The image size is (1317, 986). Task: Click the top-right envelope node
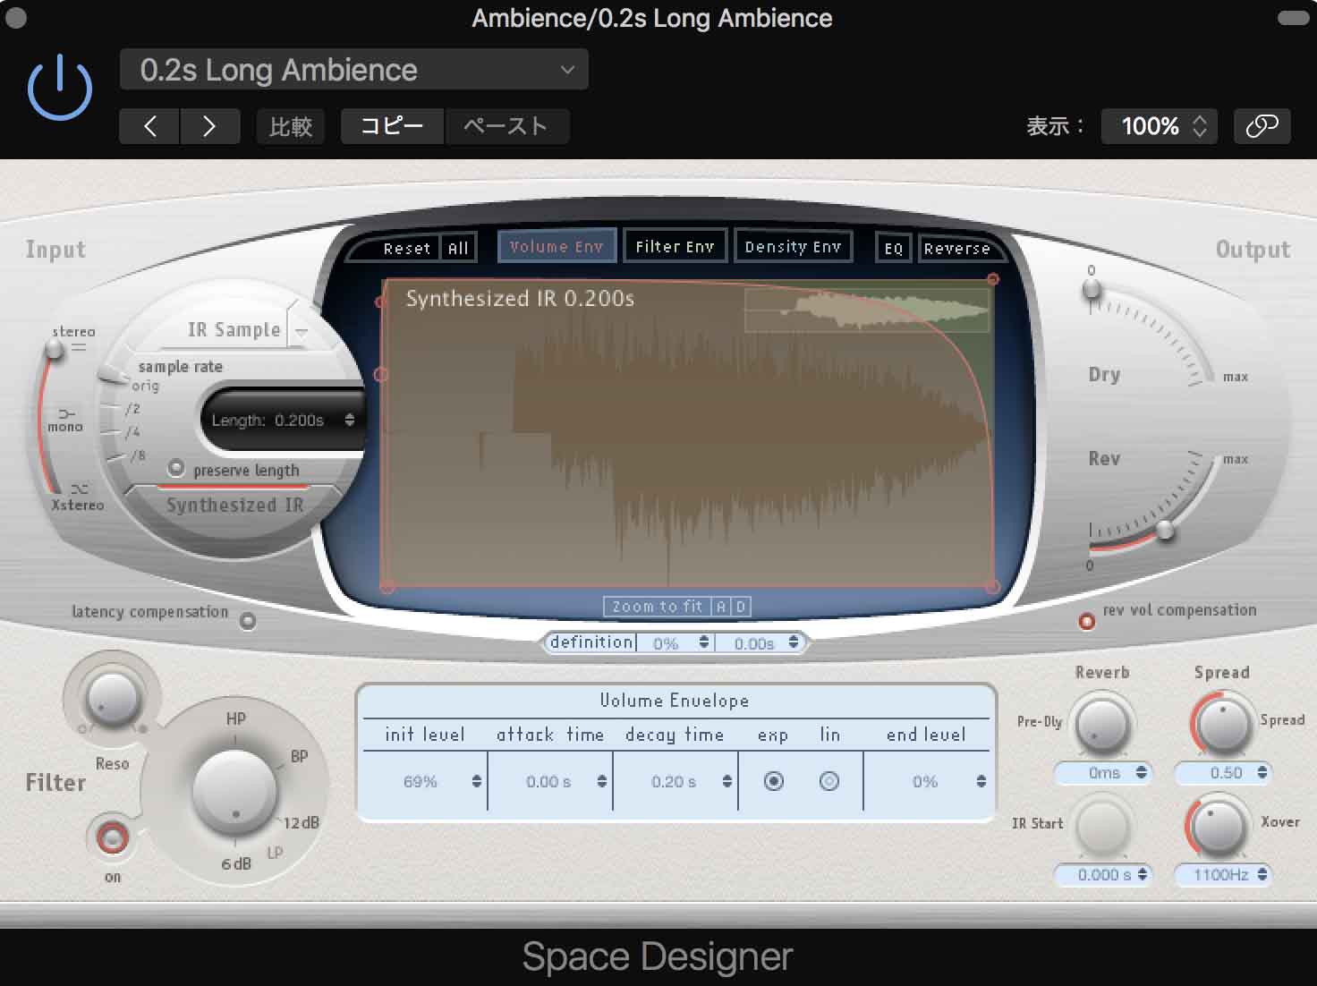tap(993, 279)
